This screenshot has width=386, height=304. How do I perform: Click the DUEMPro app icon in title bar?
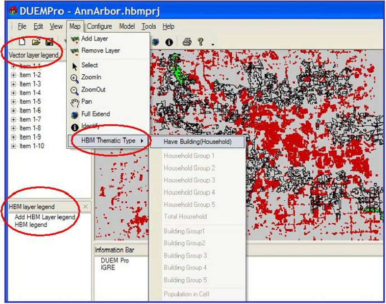(13, 11)
